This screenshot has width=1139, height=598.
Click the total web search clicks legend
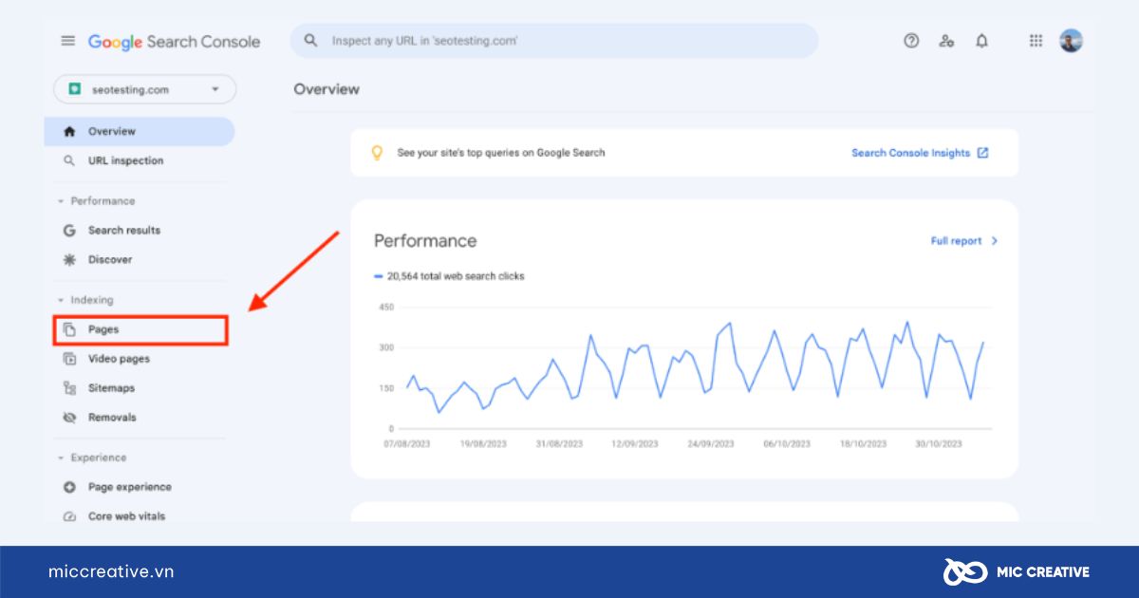(449, 276)
